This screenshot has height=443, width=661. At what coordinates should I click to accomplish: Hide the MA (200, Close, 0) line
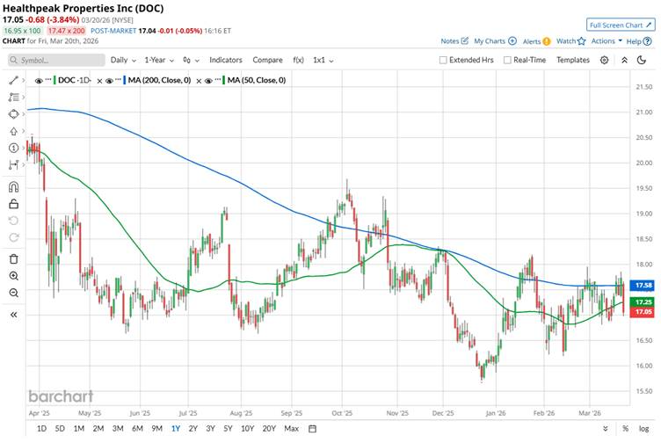(x=110, y=80)
